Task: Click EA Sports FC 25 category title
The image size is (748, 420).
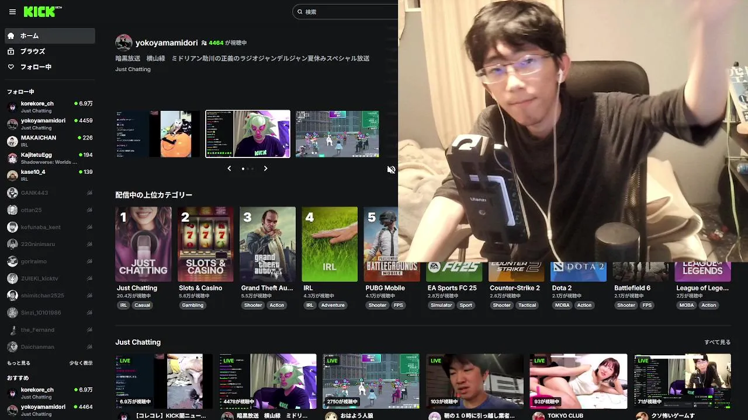Action: point(452,288)
